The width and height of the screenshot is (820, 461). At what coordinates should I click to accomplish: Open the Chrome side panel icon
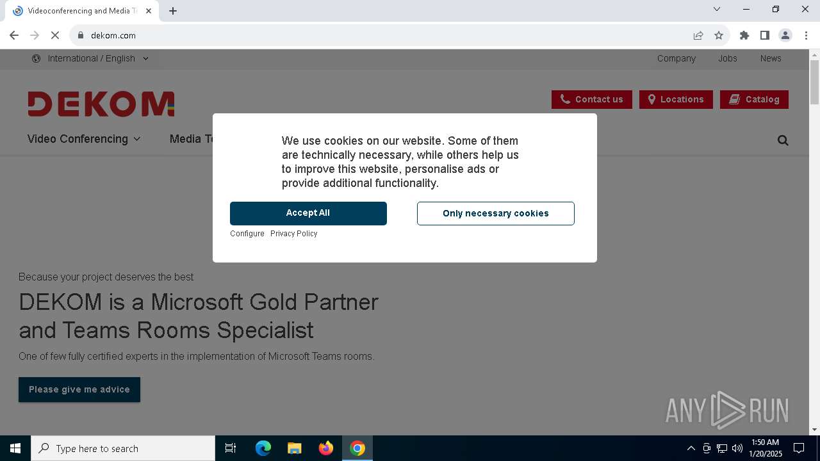pyautogui.click(x=765, y=35)
